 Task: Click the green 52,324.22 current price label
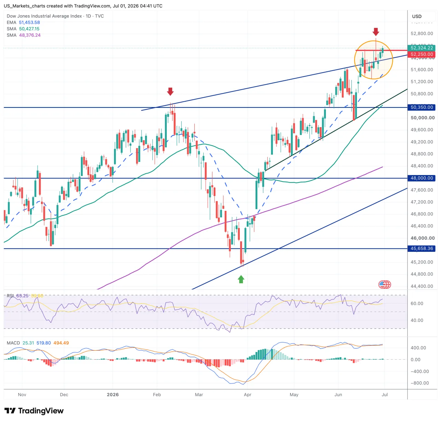point(421,48)
